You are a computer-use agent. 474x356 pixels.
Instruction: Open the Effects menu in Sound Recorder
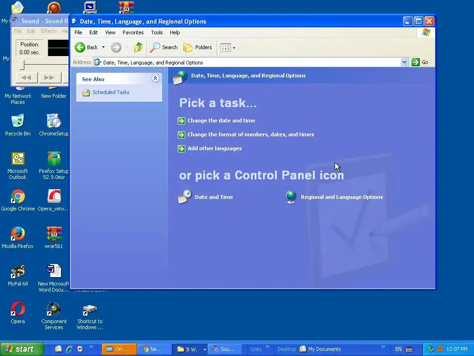pyautogui.click(x=49, y=31)
